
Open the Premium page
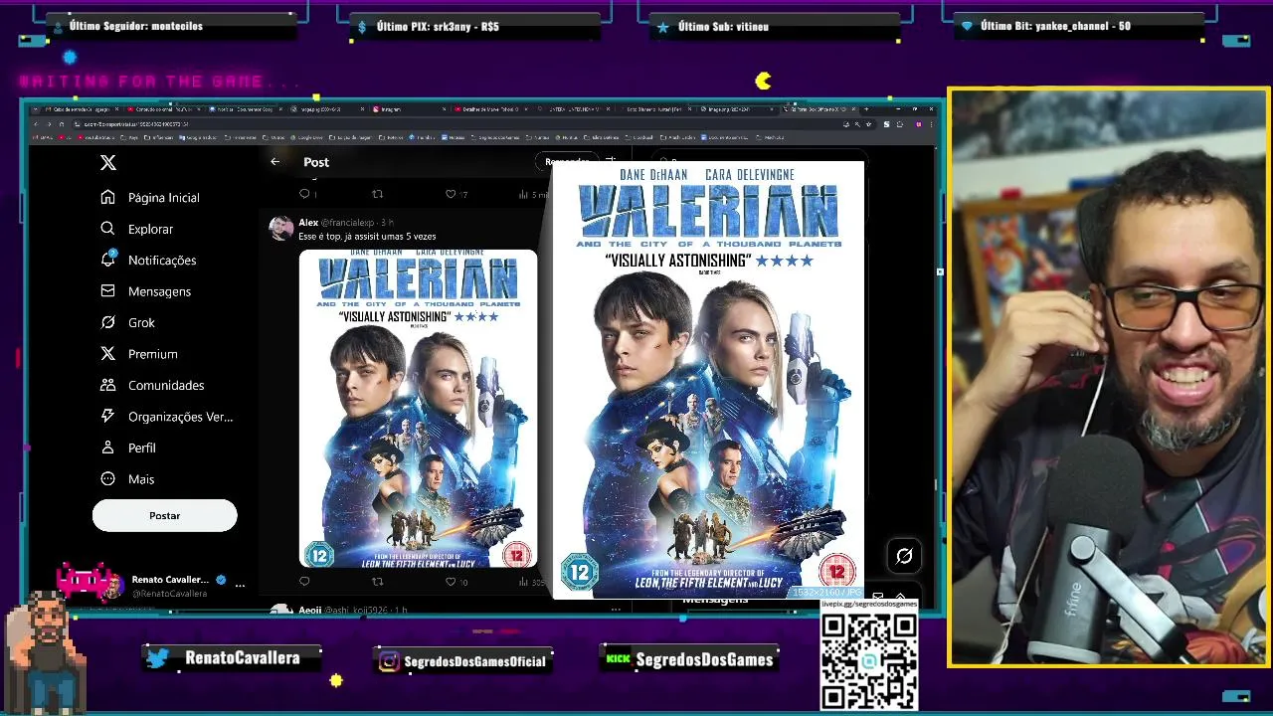coord(139,354)
